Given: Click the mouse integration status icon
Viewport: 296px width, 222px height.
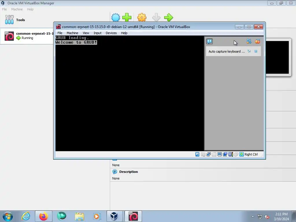Looking at the screenshot, I should [x=236, y=154].
